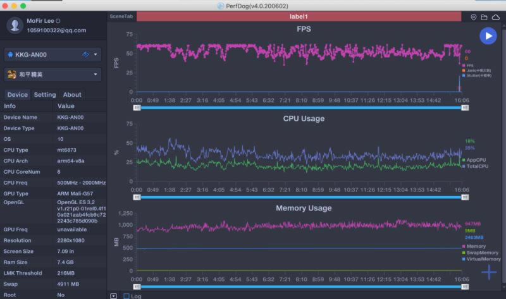
Task: Click the blue plus icon to add chart
Action: 489,272
